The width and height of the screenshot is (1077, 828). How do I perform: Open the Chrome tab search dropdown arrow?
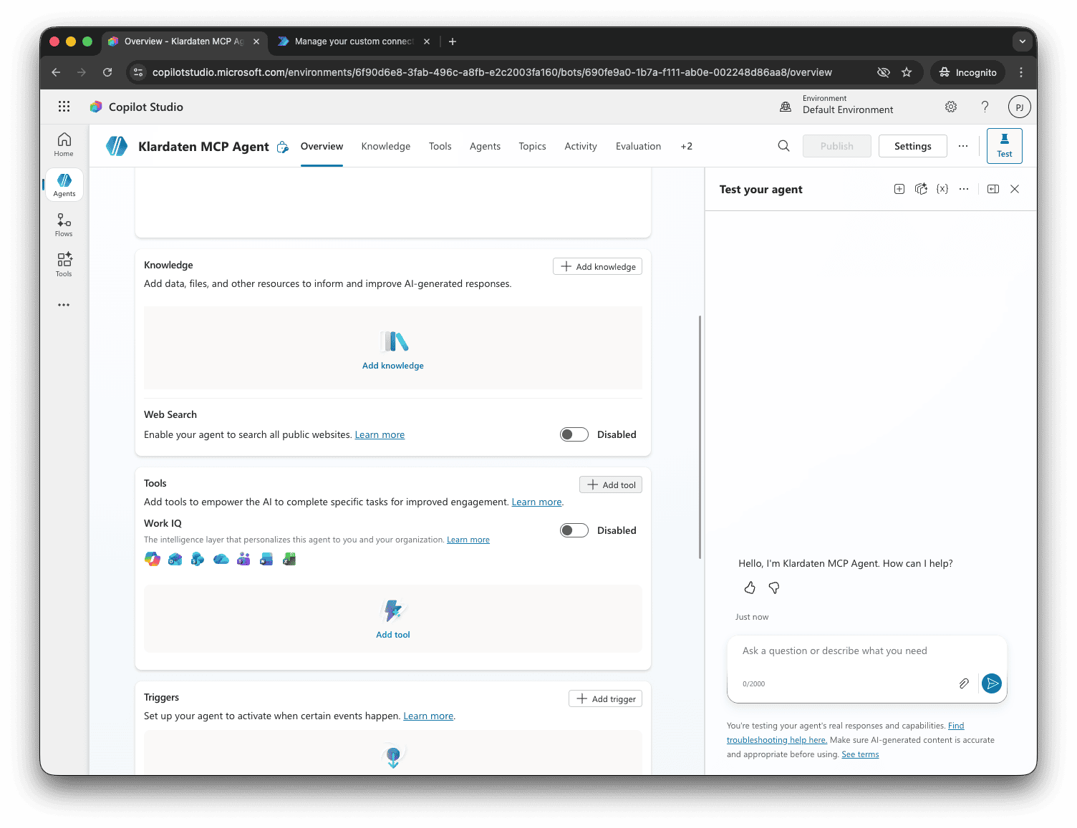1023,42
